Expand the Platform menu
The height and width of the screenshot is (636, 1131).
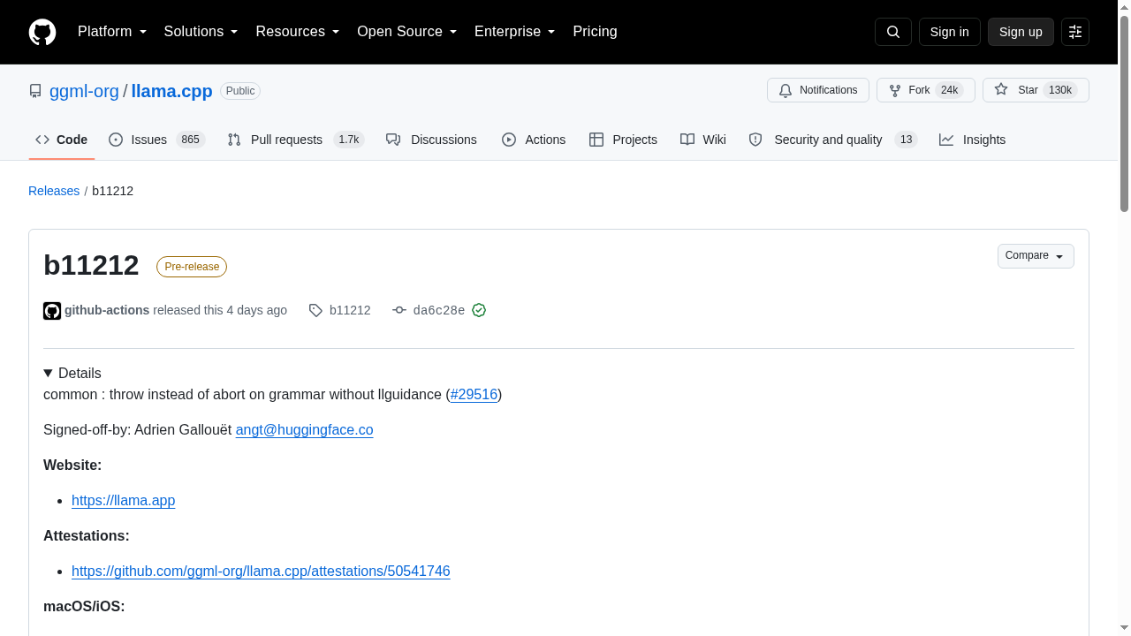(112, 32)
